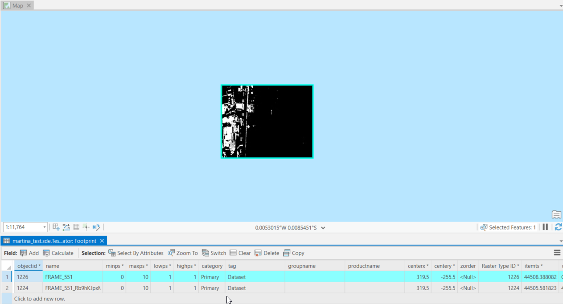Open the map view options arrow in the top corner

[561, 6]
